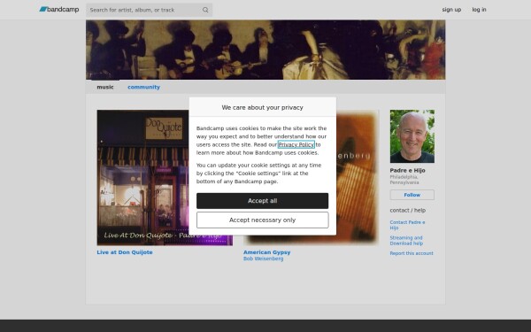Click the search magnifier icon
Viewport: 531px width, 332px height.
pyautogui.click(x=205, y=10)
